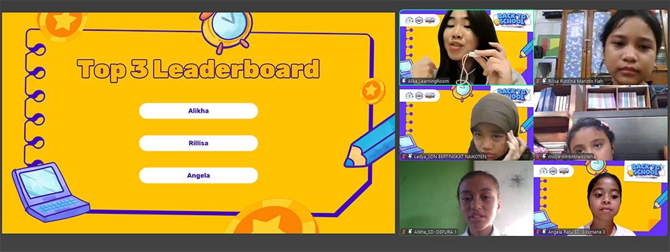Click the large blue pencil illustration on the slide
The height and width of the screenshot is (252, 670).
pos(370,142)
